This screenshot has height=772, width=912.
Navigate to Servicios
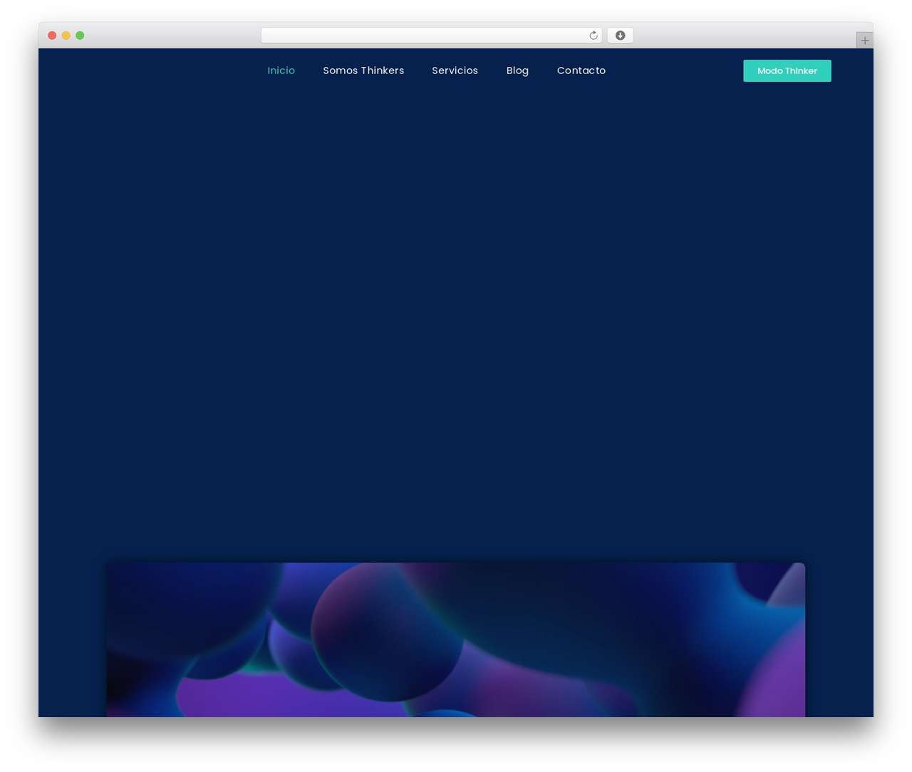(455, 71)
